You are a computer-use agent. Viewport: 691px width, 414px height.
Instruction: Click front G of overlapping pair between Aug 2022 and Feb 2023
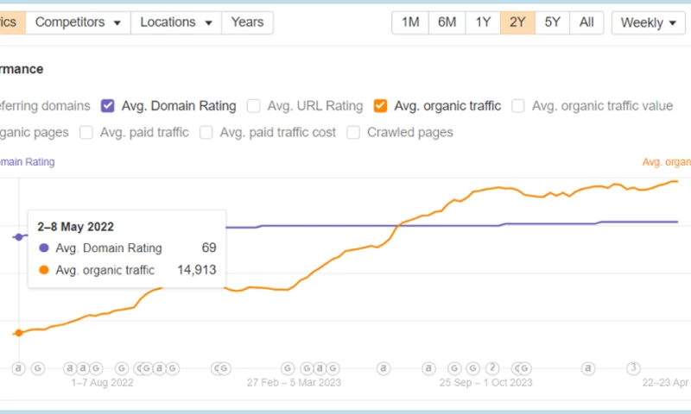tap(224, 367)
